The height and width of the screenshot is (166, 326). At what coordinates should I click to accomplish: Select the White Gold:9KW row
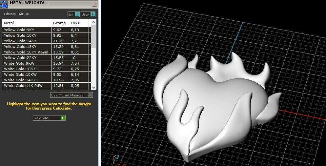46,63
